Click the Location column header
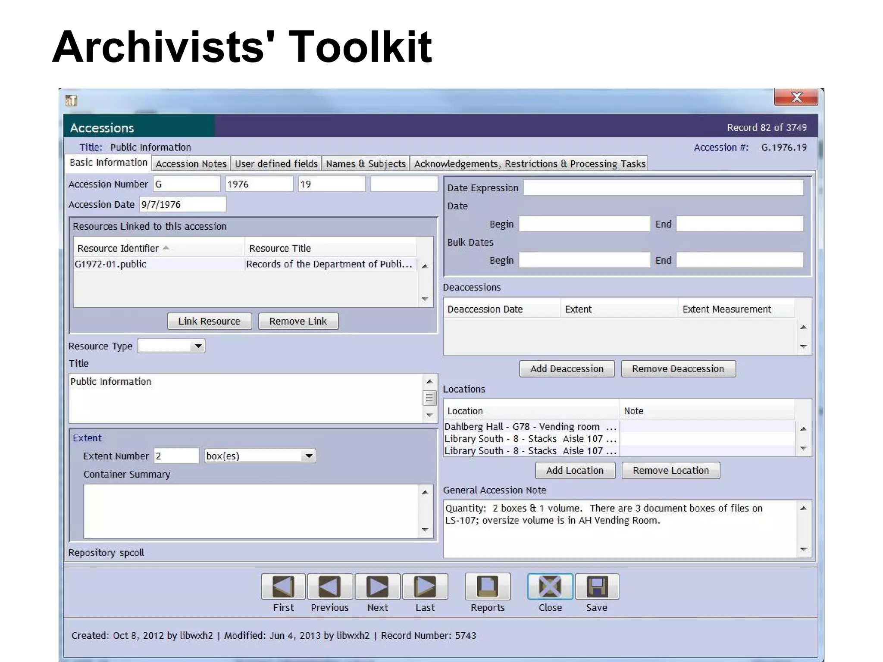The height and width of the screenshot is (662, 883). tap(532, 411)
